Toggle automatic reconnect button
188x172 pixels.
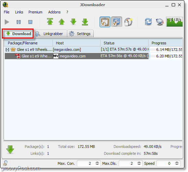pyautogui.click(x=117, y=22)
